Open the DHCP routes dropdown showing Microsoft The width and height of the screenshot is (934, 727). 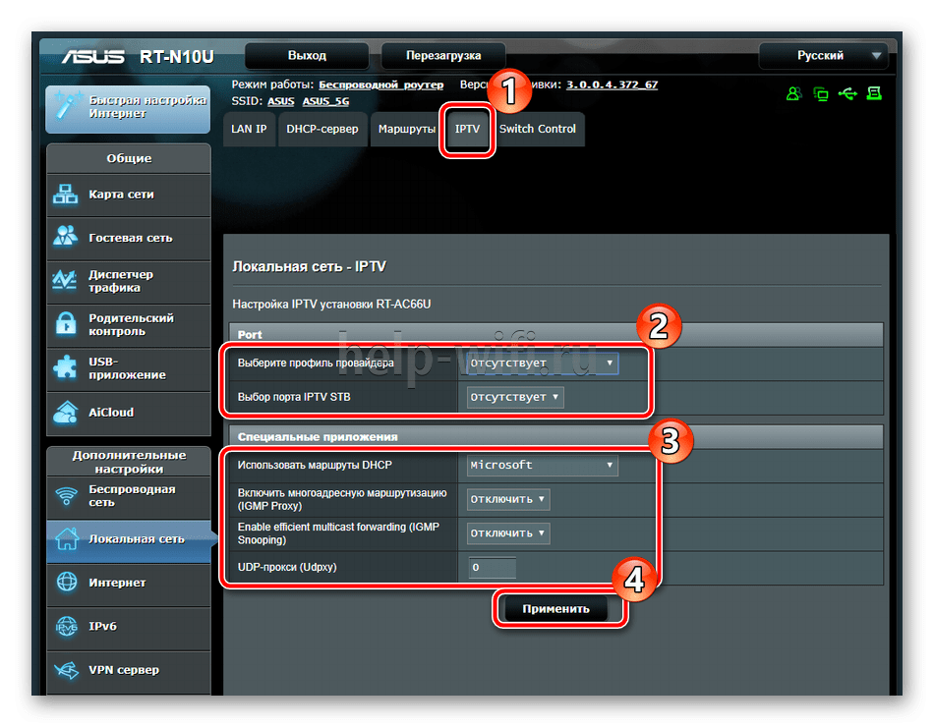pyautogui.click(x=543, y=466)
